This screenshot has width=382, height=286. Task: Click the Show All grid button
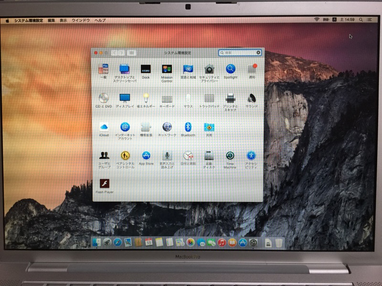click(132, 53)
